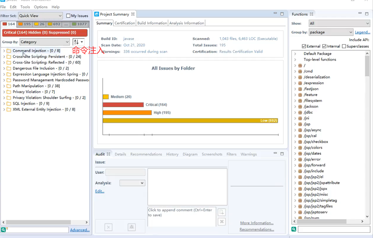The image size is (373, 238).
Task: Expand the Default Package node
Action: [295, 54]
